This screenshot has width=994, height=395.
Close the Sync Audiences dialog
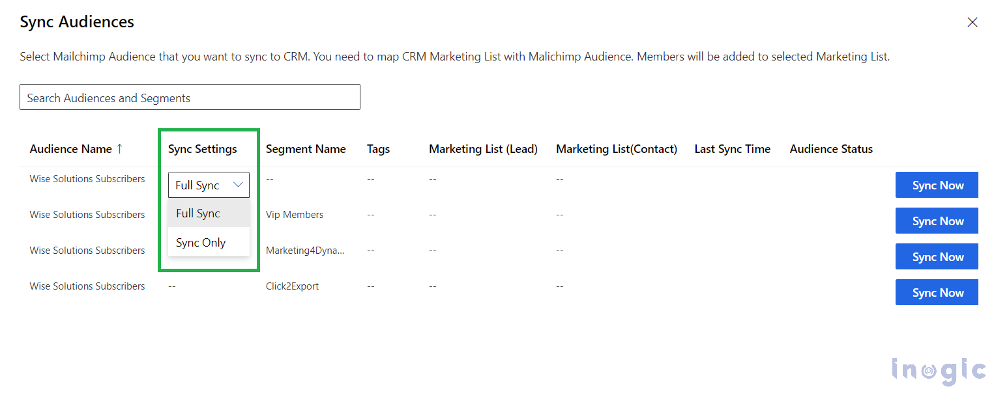pos(972,21)
